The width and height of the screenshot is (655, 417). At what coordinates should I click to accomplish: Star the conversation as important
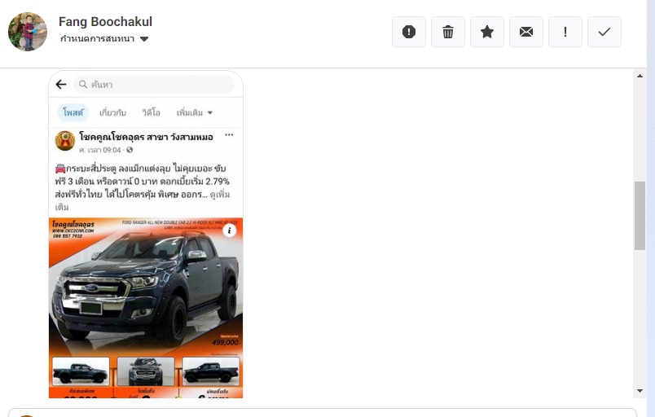(487, 32)
